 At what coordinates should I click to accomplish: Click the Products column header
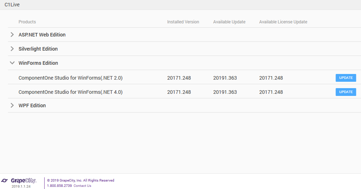coord(27,22)
